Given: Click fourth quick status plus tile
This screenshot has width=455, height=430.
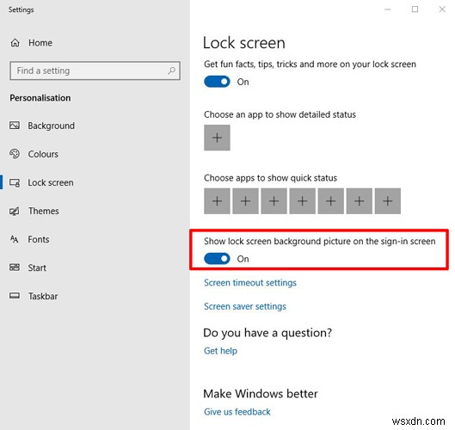Looking at the screenshot, I should (303, 201).
